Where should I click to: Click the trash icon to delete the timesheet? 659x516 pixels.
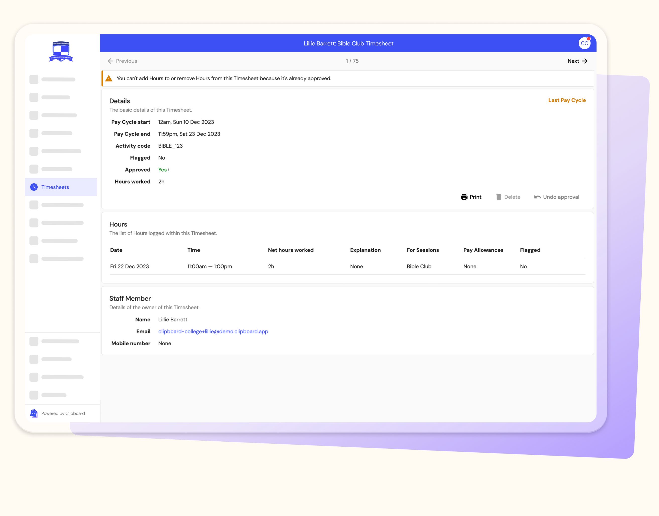tap(499, 197)
